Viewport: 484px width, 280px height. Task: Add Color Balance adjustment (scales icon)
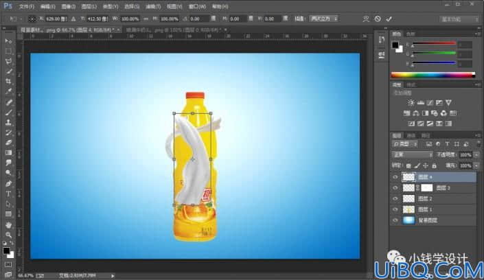click(x=416, y=113)
